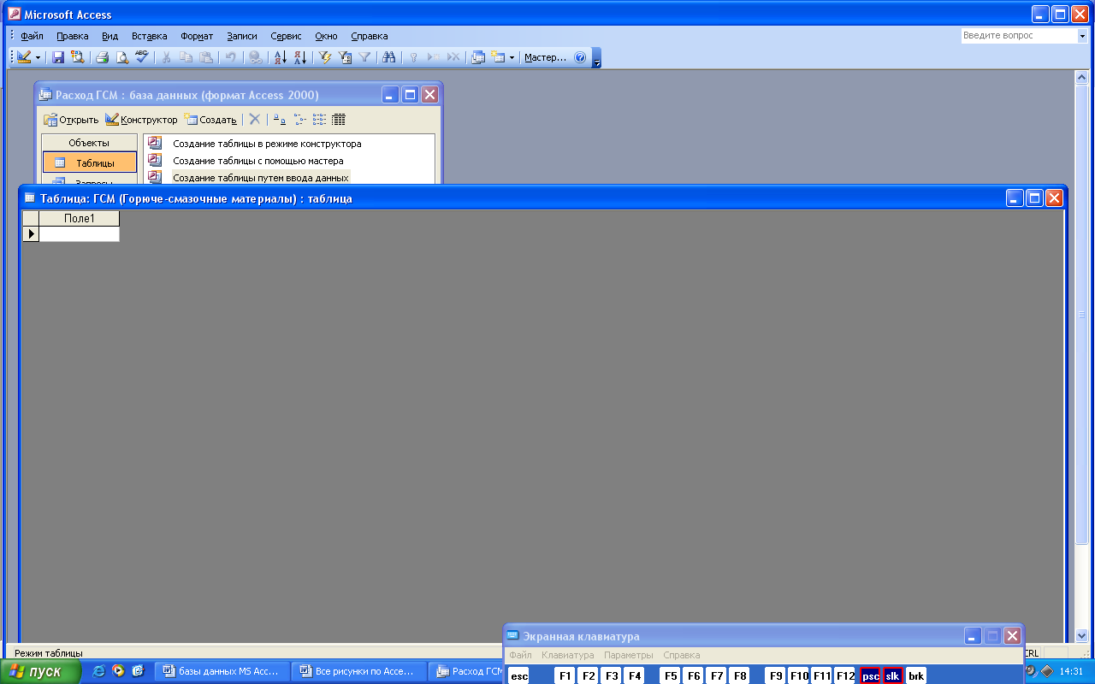Open the Файл menu in Access

pyautogui.click(x=32, y=36)
